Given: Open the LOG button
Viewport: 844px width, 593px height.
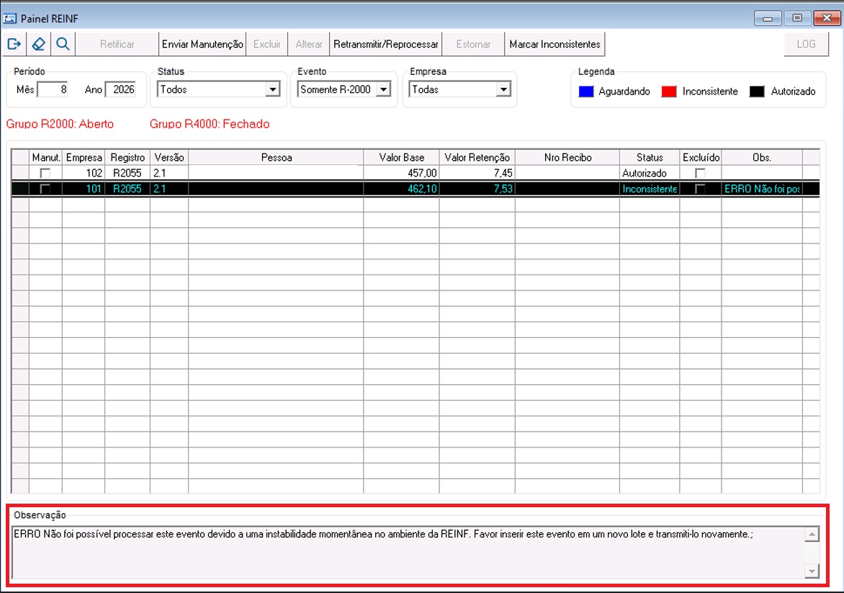Looking at the screenshot, I should tap(806, 44).
